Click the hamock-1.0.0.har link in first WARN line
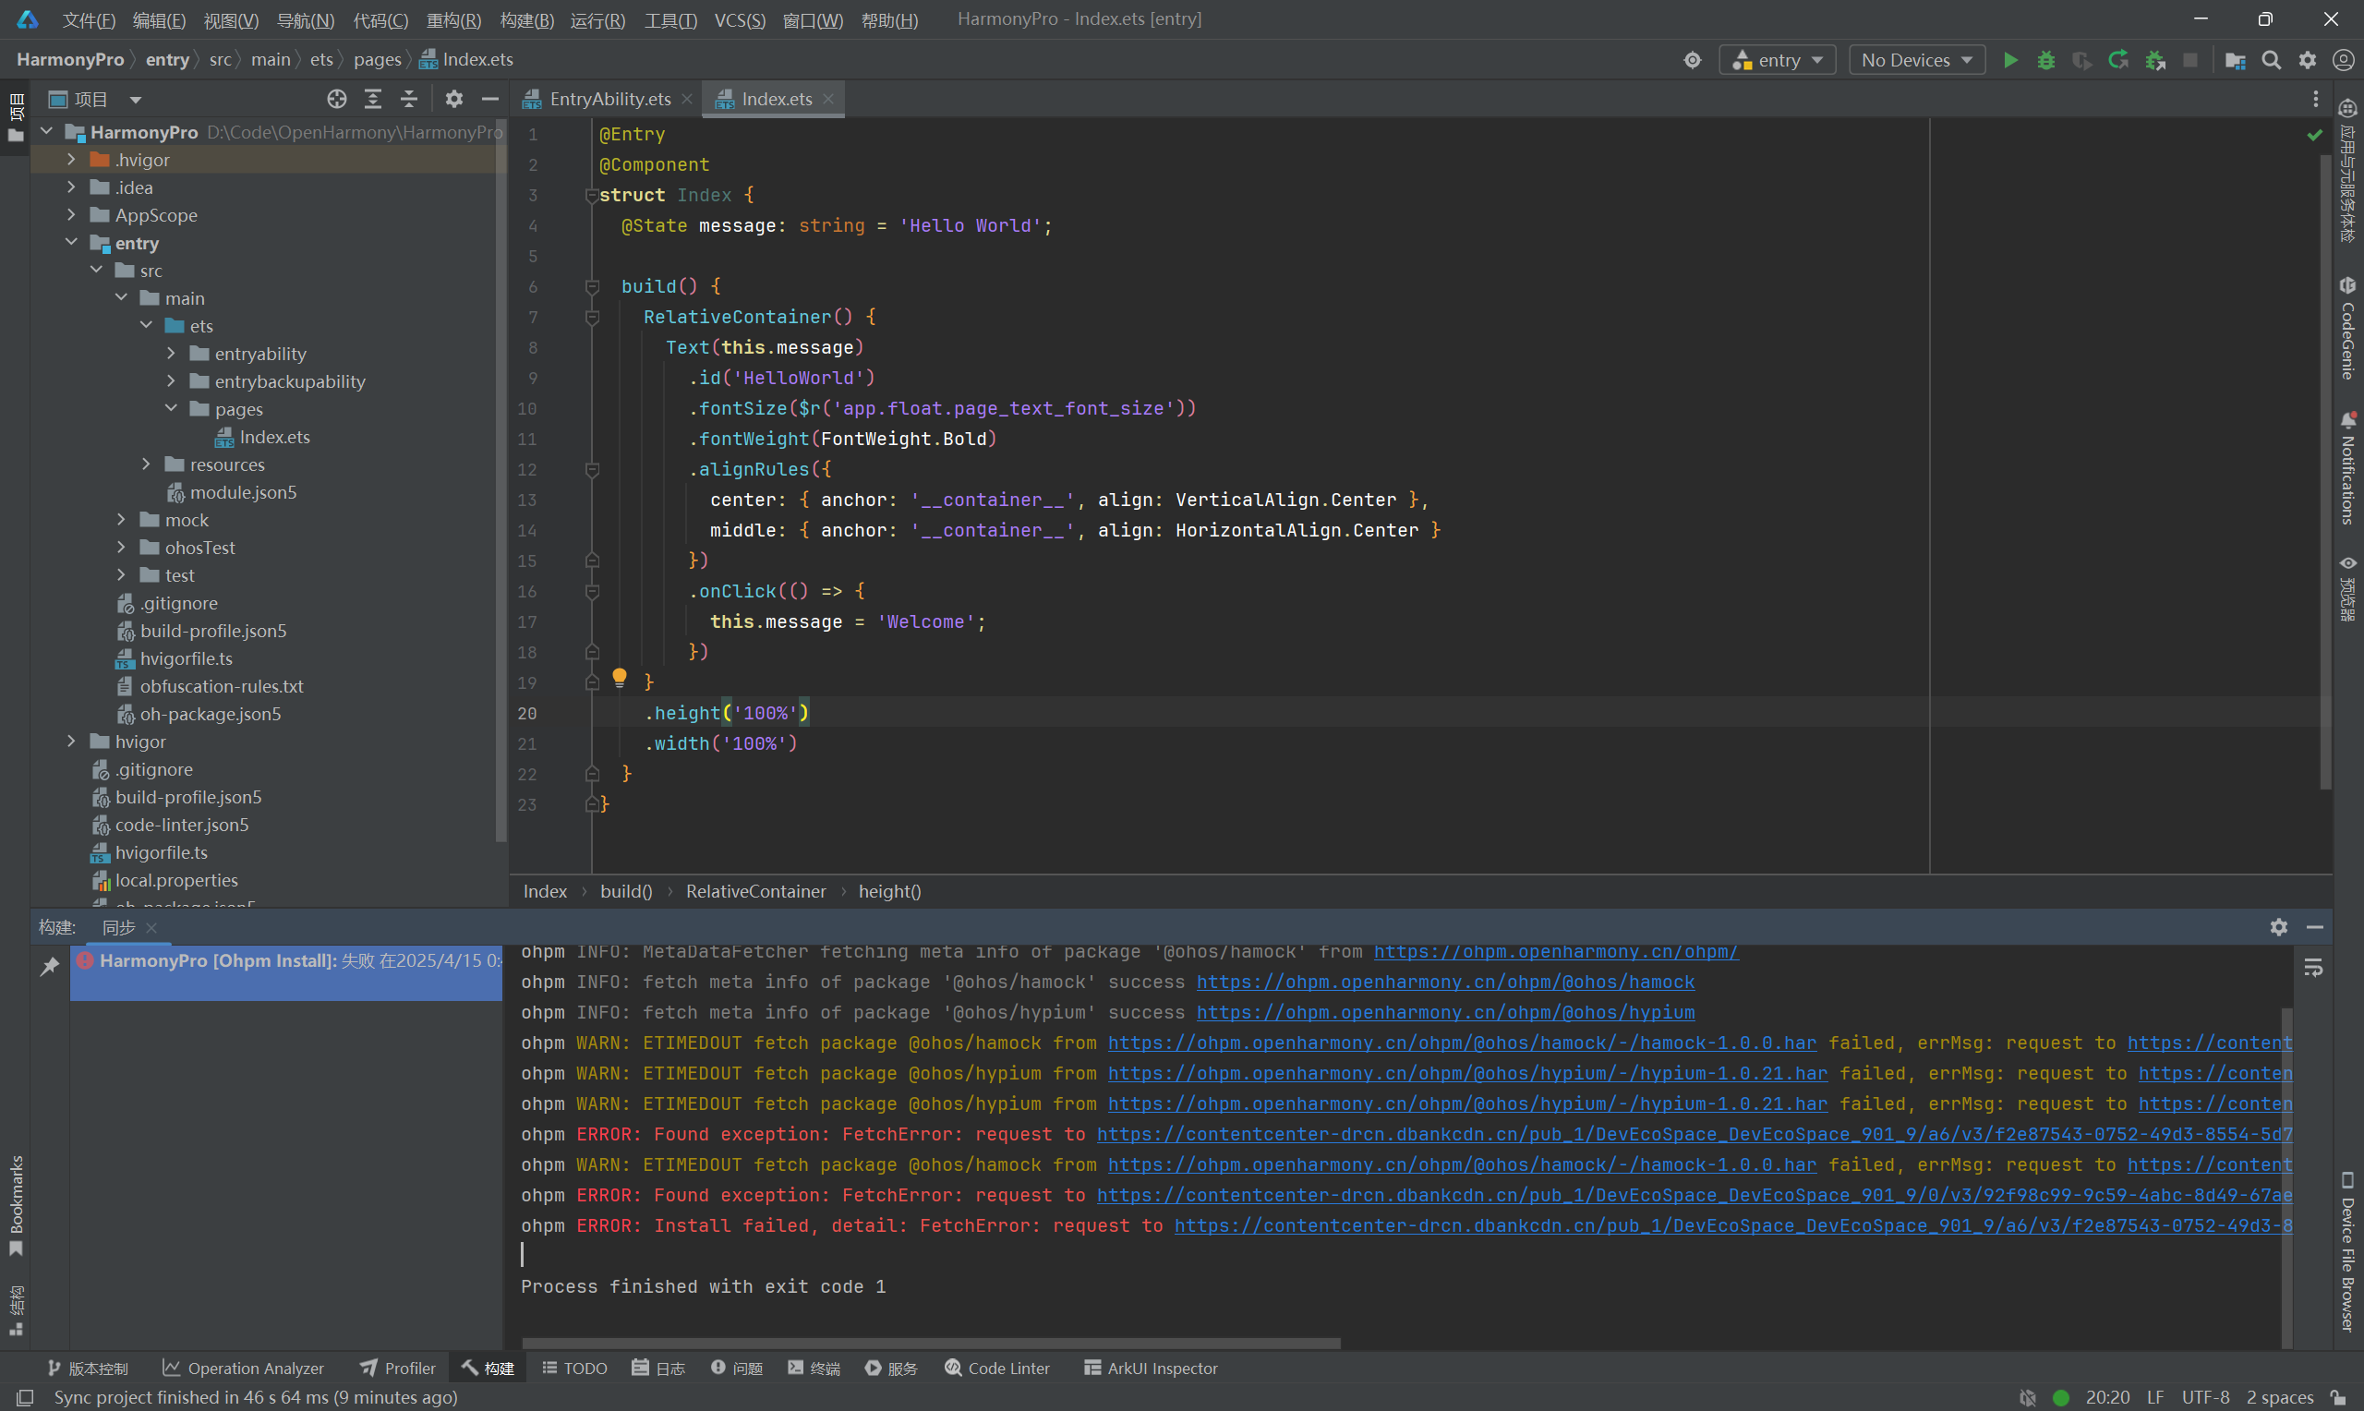Viewport: 2364px width, 1411px height. 1462,1043
